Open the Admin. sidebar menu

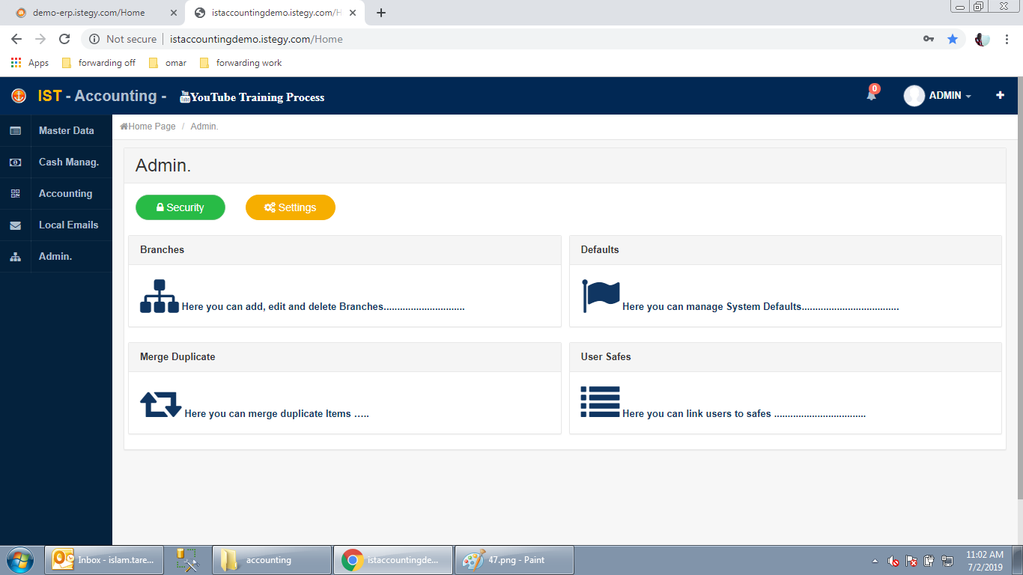coord(56,256)
